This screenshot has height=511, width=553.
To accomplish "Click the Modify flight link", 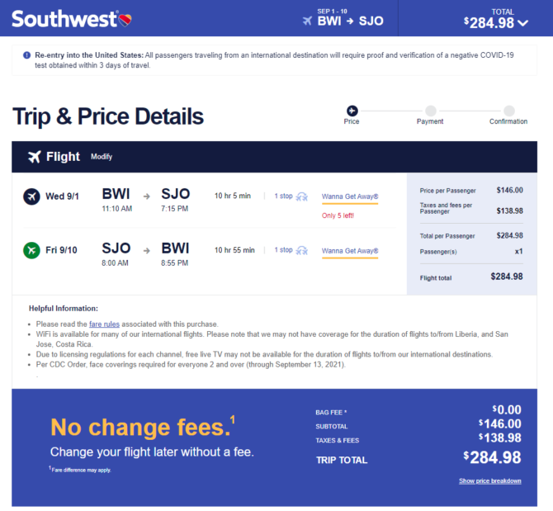I will point(102,157).
